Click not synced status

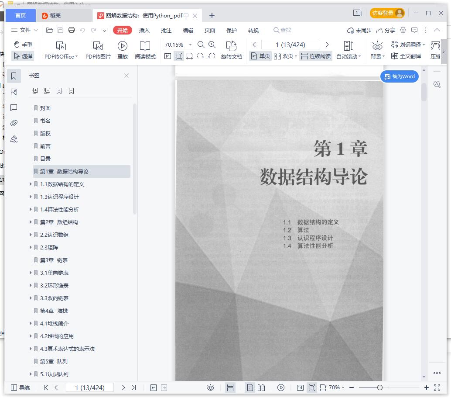click(359, 30)
